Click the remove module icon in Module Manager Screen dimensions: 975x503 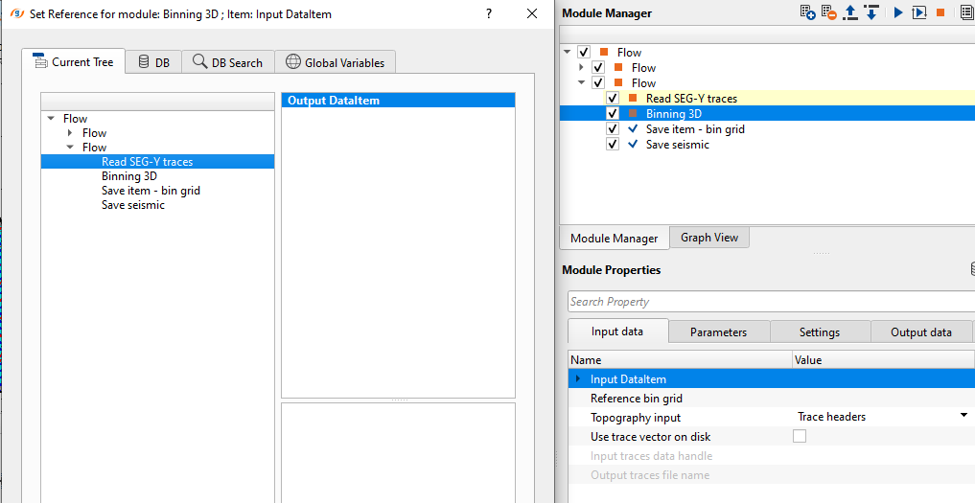(x=828, y=12)
